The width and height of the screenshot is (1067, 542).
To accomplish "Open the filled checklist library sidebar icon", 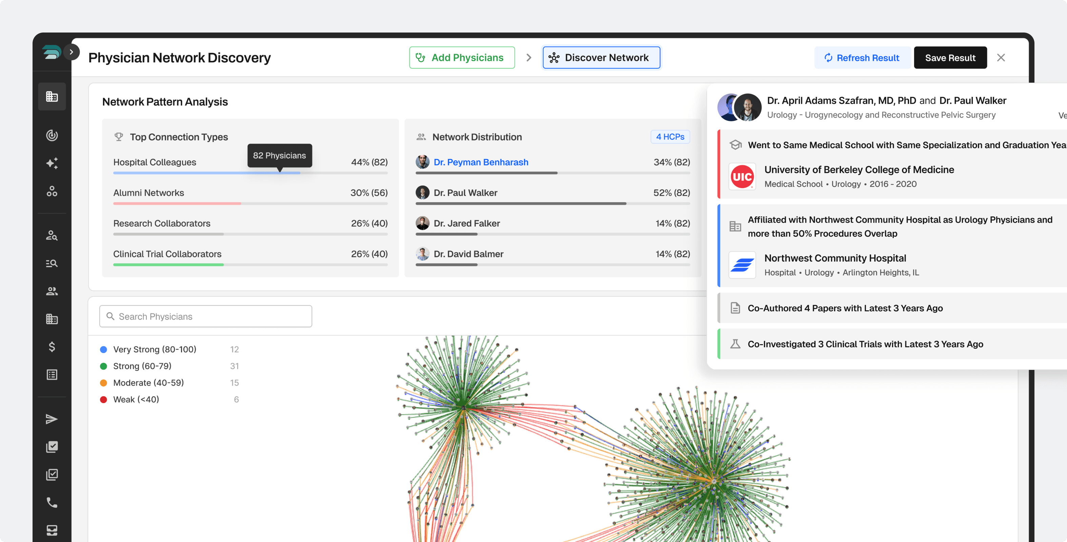I will [52, 447].
